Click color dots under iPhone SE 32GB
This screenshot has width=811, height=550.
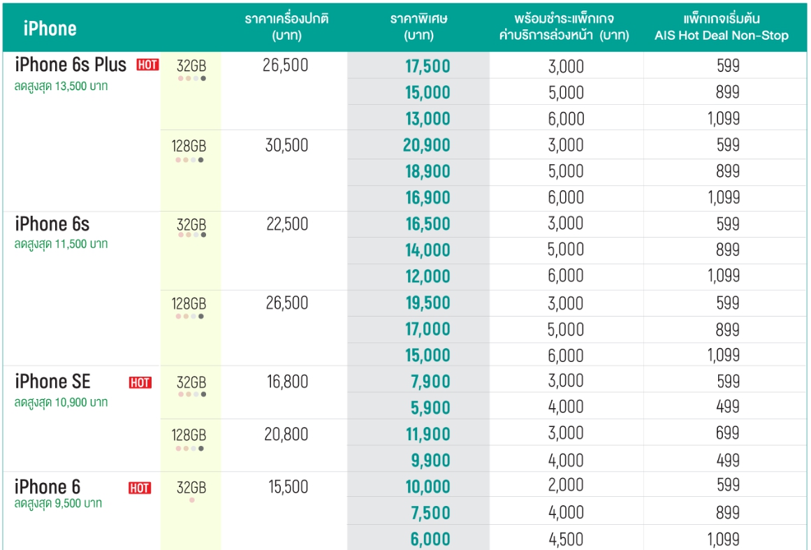[191, 394]
